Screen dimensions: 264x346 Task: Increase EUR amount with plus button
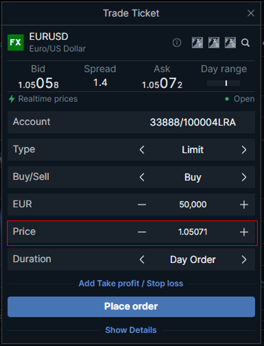244,205
